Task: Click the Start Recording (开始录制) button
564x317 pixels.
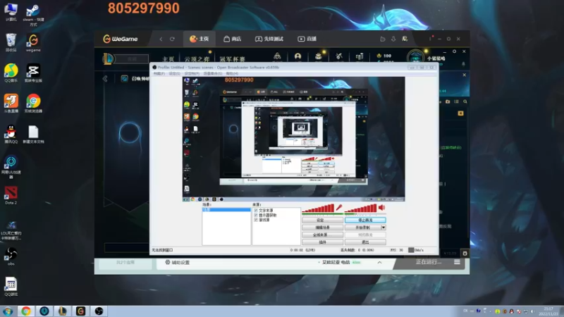Action: (362, 228)
